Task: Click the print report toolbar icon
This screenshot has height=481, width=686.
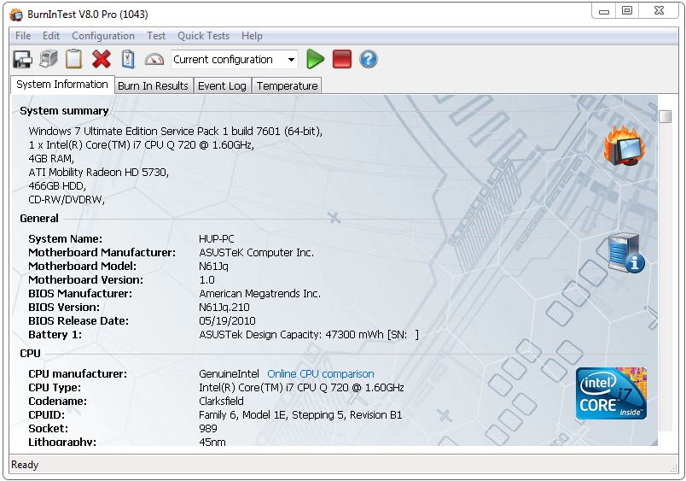Action: (48, 59)
